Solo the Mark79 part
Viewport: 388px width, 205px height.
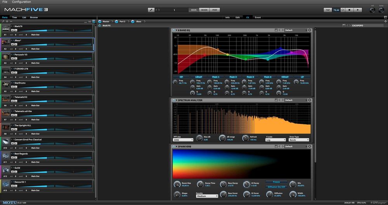(16, 30)
